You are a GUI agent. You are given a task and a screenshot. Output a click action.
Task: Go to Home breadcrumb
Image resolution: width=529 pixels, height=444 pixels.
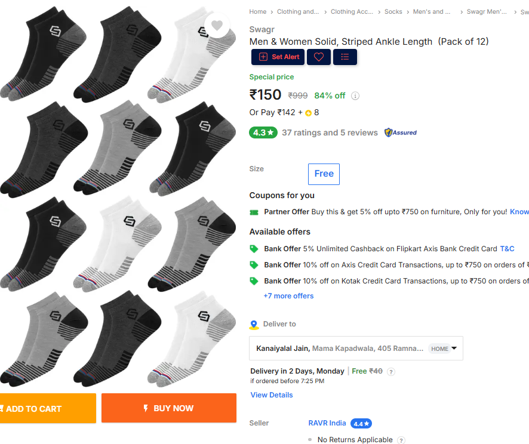pos(258,11)
